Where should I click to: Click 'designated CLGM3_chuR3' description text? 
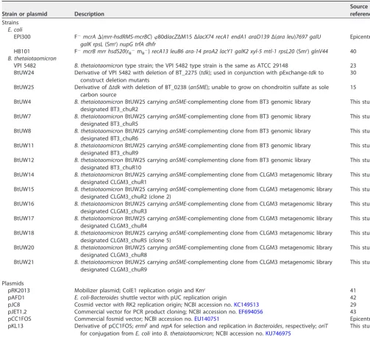coord(113,211)
